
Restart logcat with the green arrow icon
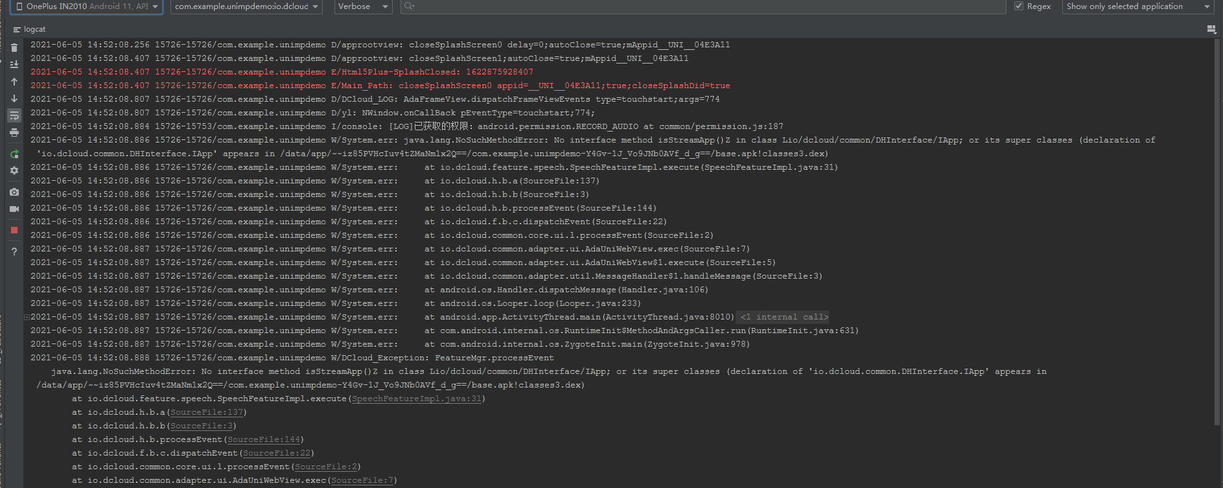[x=14, y=154]
